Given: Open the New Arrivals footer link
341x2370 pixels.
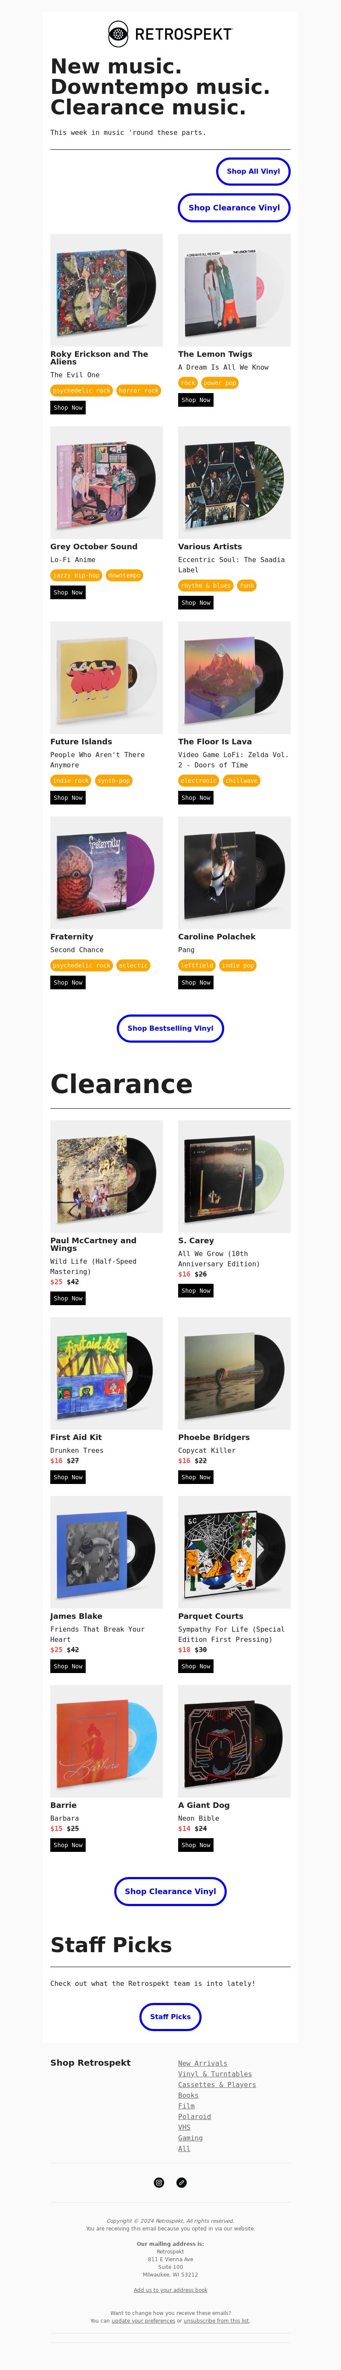Looking at the screenshot, I should [x=202, y=2064].
